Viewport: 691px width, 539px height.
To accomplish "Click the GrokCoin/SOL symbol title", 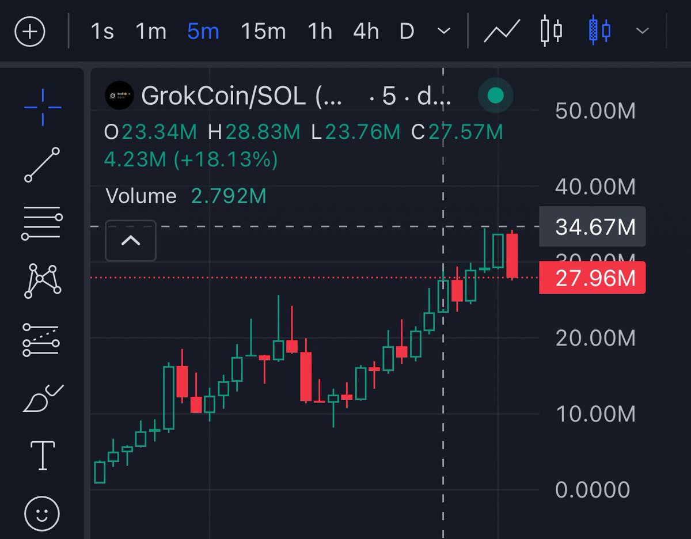I will click(242, 96).
